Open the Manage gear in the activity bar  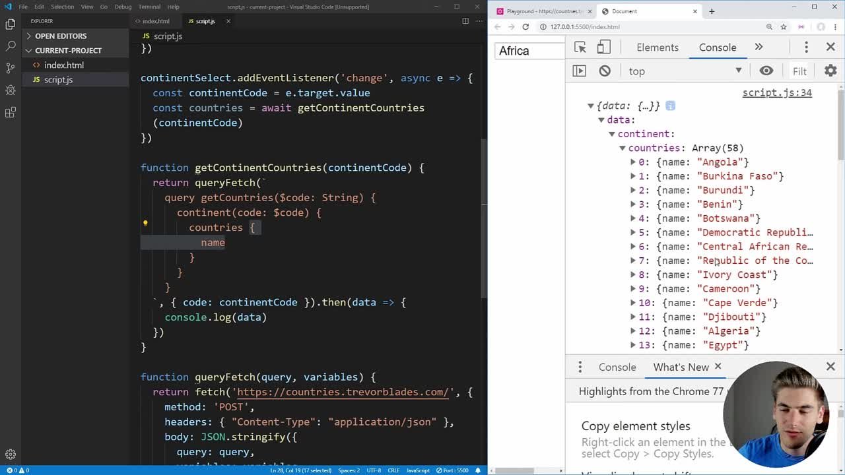tap(10, 454)
